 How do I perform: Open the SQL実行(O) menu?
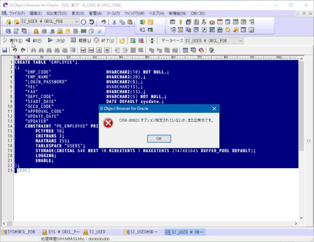coord(57,13)
